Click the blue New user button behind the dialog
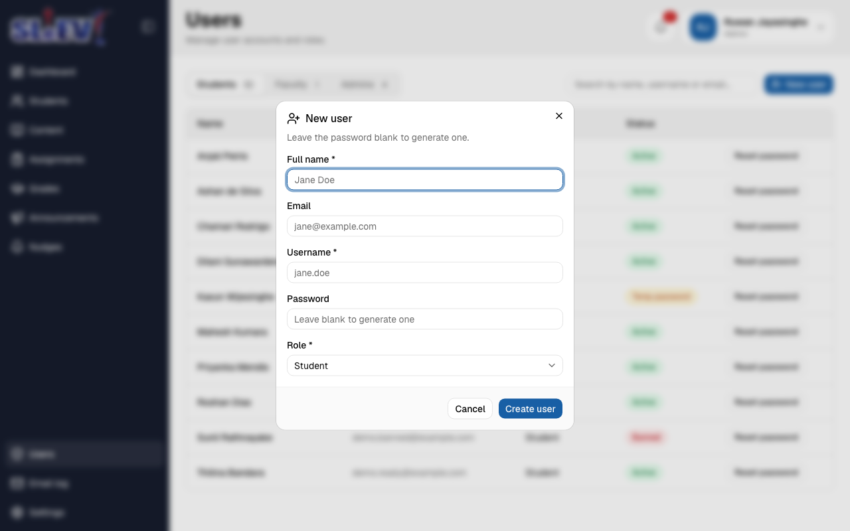Viewport: 850px width, 531px height. click(x=799, y=84)
